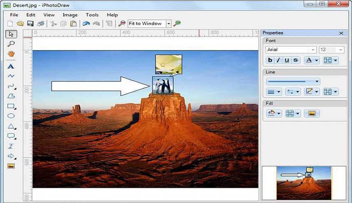Select the triangle shape tool

11,126
